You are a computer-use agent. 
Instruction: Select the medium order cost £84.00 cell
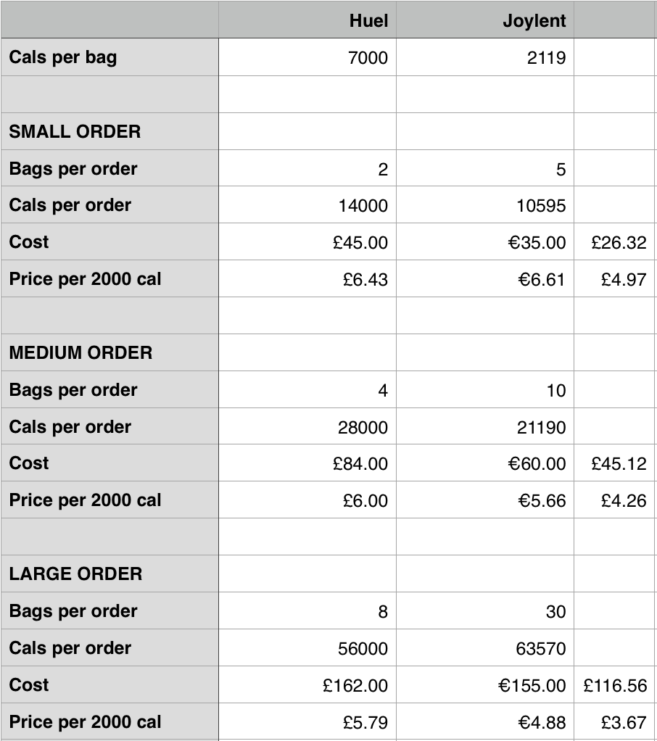tap(307, 463)
